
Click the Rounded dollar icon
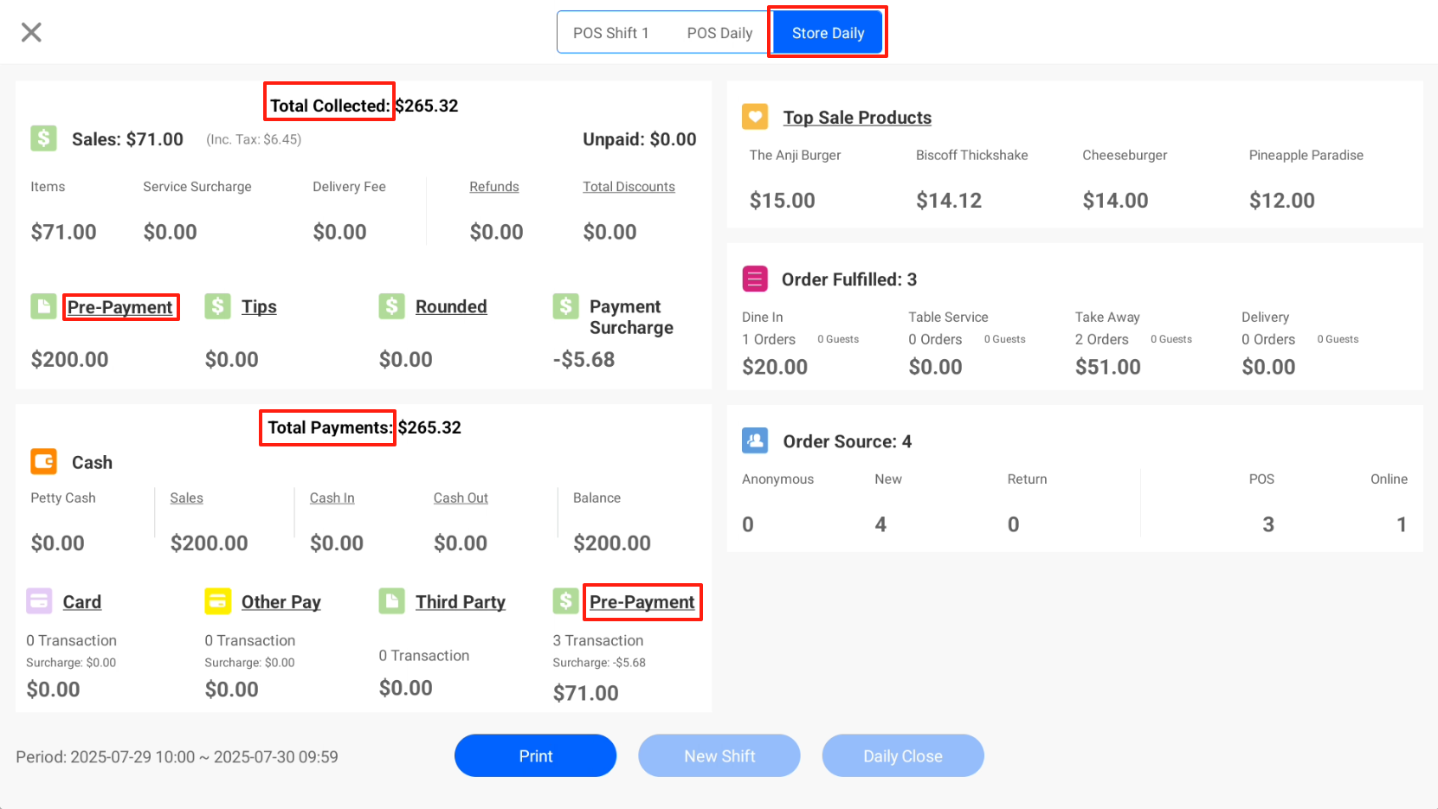pyautogui.click(x=392, y=306)
